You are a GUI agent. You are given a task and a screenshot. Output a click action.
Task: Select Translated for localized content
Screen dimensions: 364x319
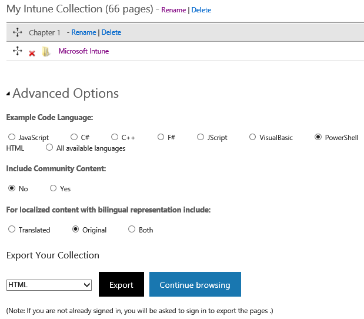coord(12,230)
